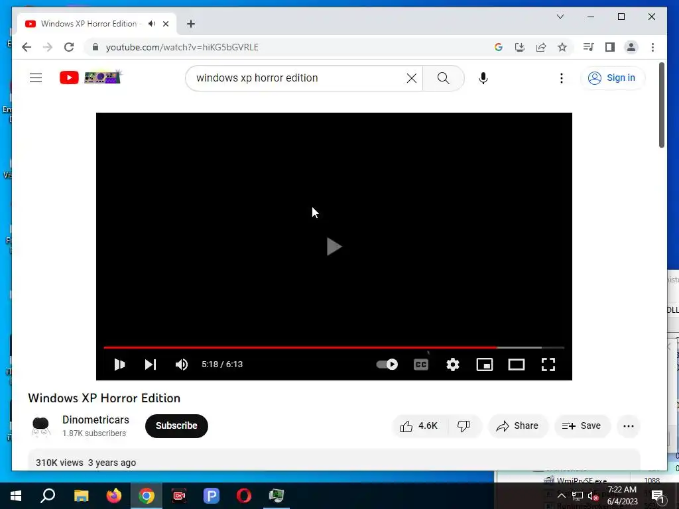Search by voice using the microphone
The image size is (679, 509).
(483, 78)
